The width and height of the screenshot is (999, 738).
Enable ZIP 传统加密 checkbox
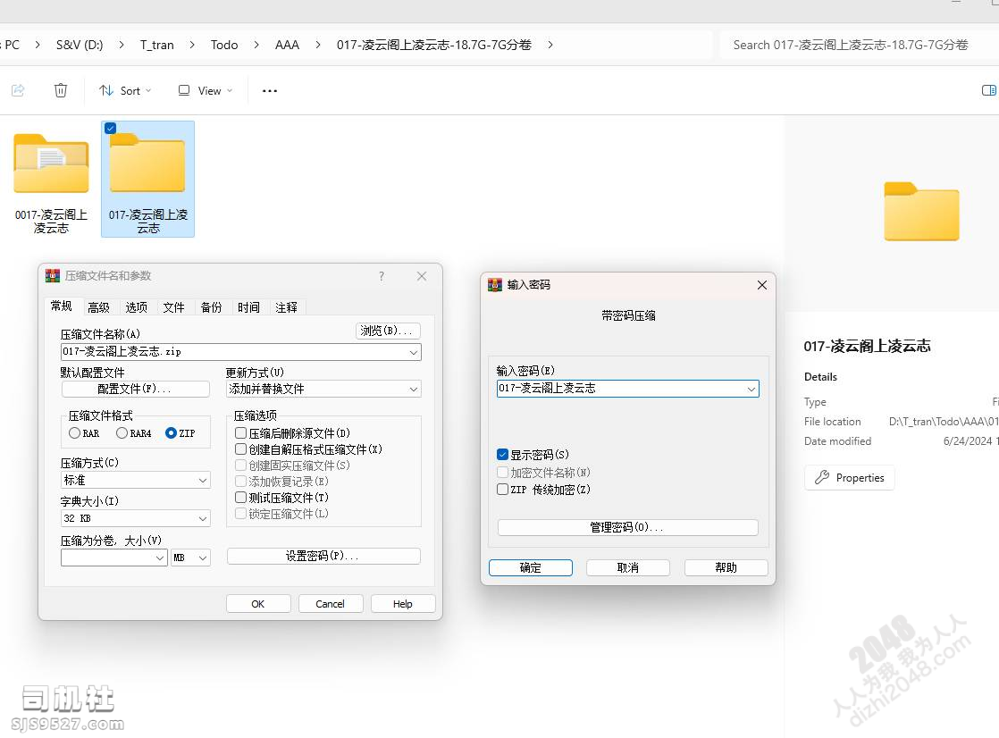point(503,490)
